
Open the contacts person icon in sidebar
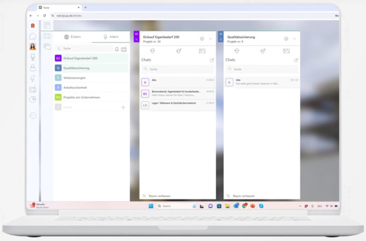[33, 68]
